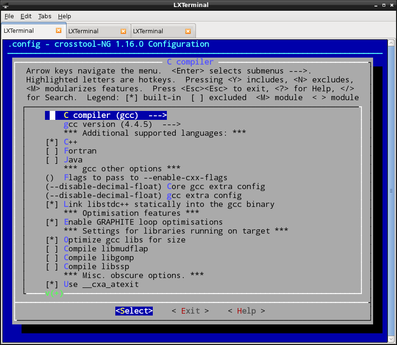Click the vertical scrollbar thumb
This screenshot has height=345, width=397.
391,191
